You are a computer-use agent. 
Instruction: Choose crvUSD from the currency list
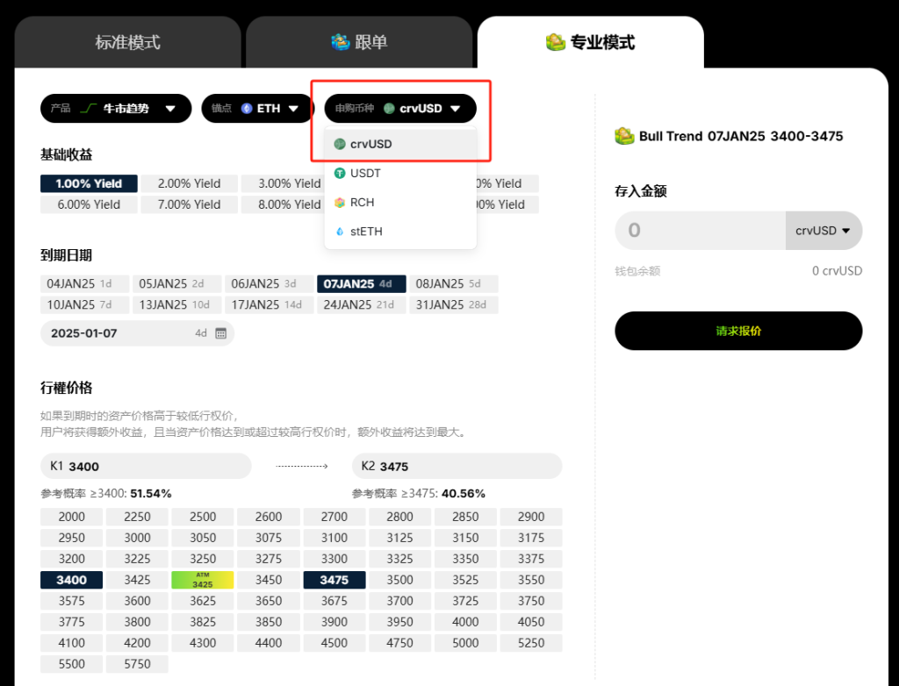(x=400, y=144)
